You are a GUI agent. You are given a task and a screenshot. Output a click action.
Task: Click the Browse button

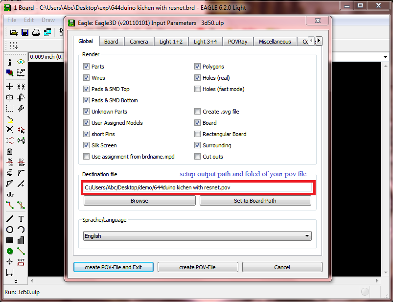click(139, 201)
